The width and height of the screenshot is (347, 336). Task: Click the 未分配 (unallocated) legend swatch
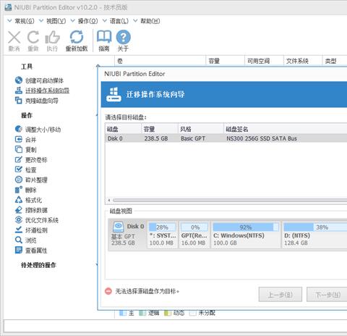[193, 313]
